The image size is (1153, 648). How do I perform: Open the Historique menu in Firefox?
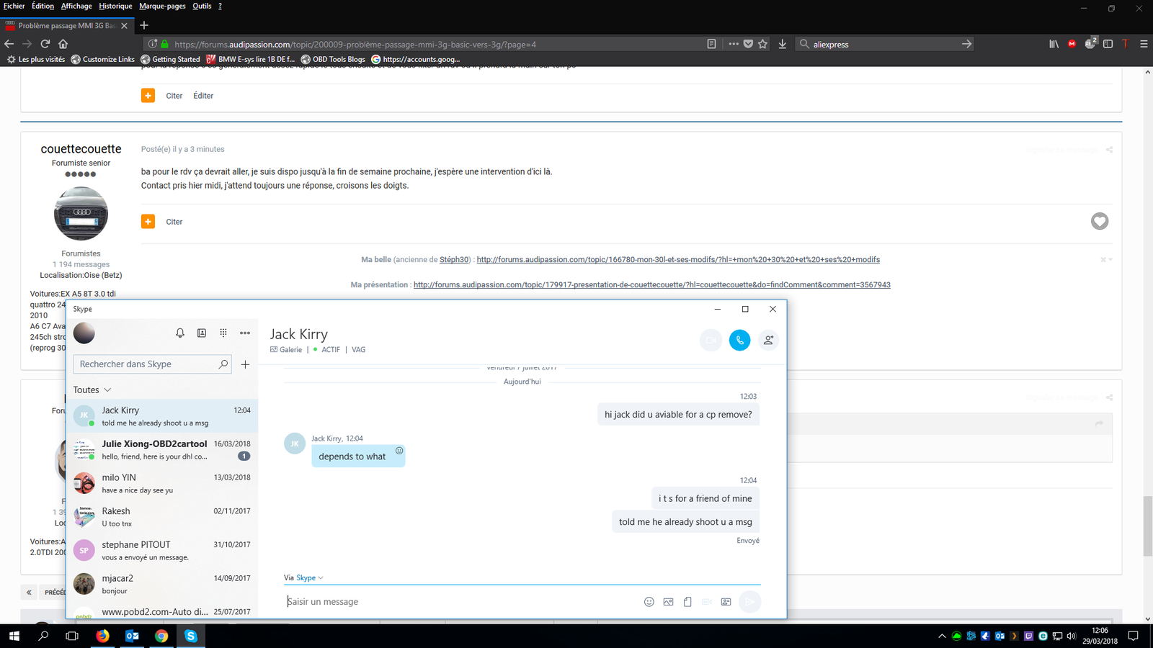(115, 6)
